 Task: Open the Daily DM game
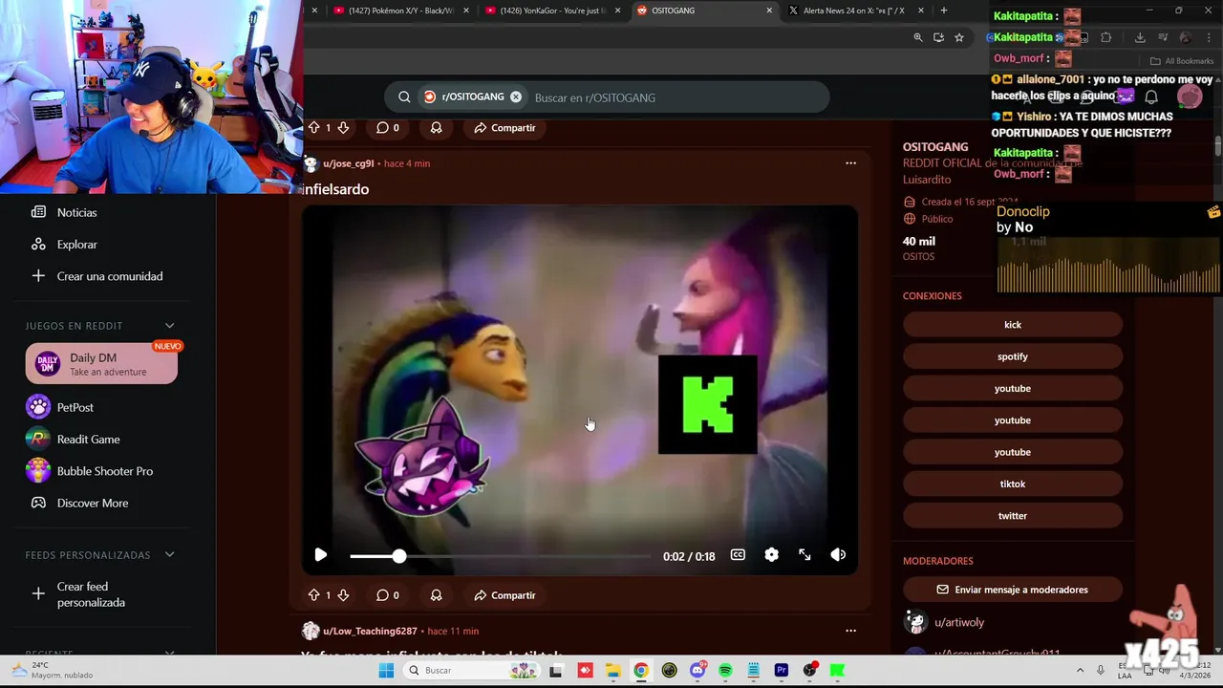tap(101, 364)
